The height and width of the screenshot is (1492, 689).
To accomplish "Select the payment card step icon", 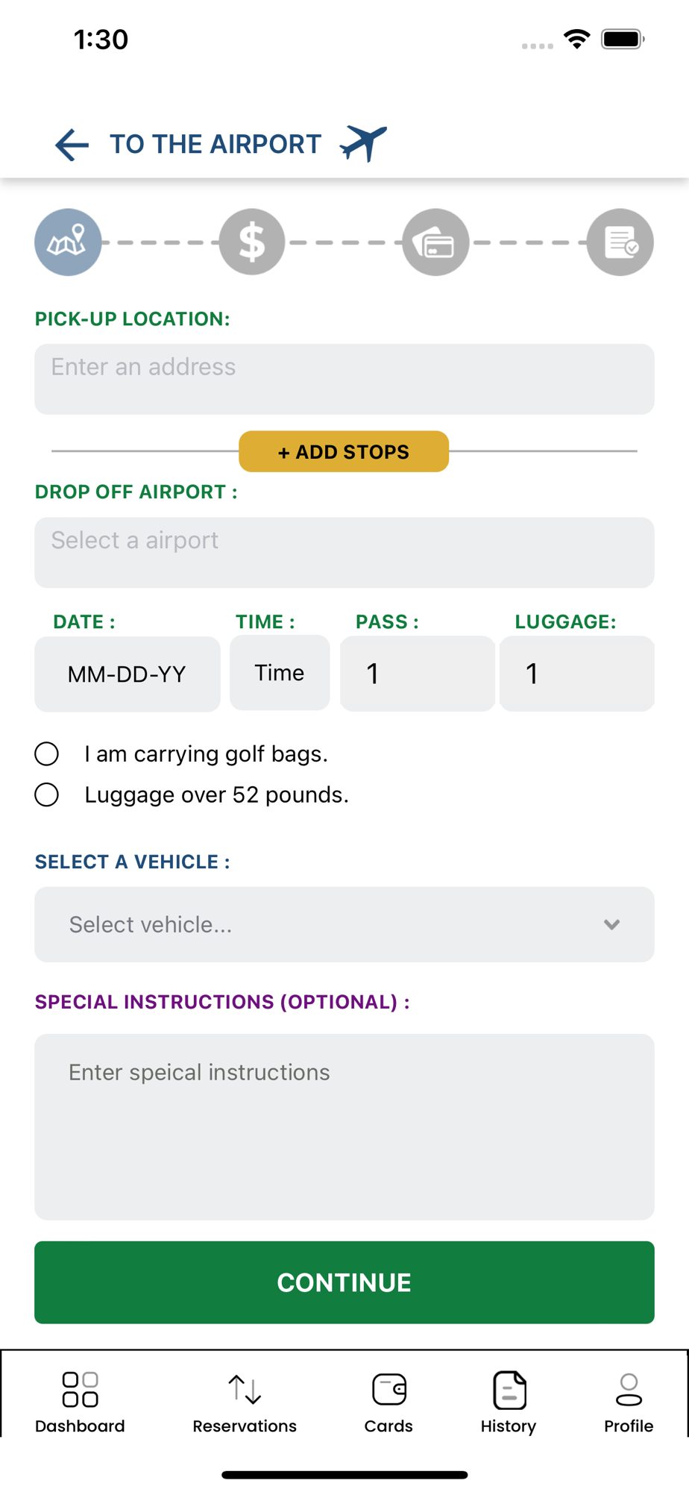I will (435, 242).
